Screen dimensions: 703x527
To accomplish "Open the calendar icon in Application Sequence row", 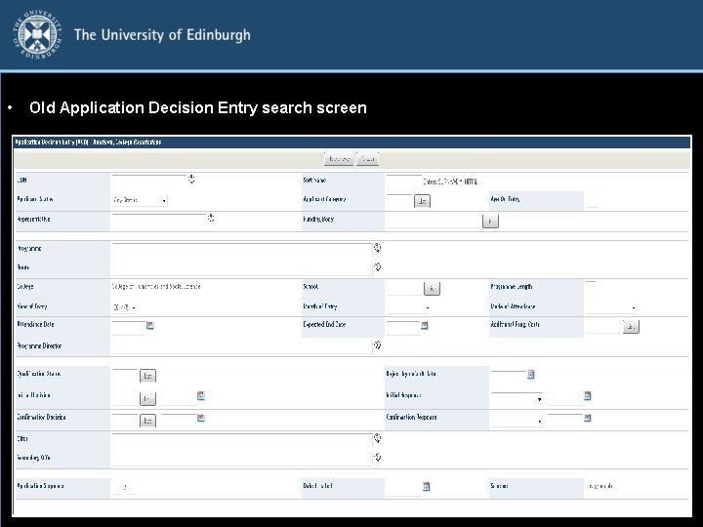I will pyautogui.click(x=427, y=486).
